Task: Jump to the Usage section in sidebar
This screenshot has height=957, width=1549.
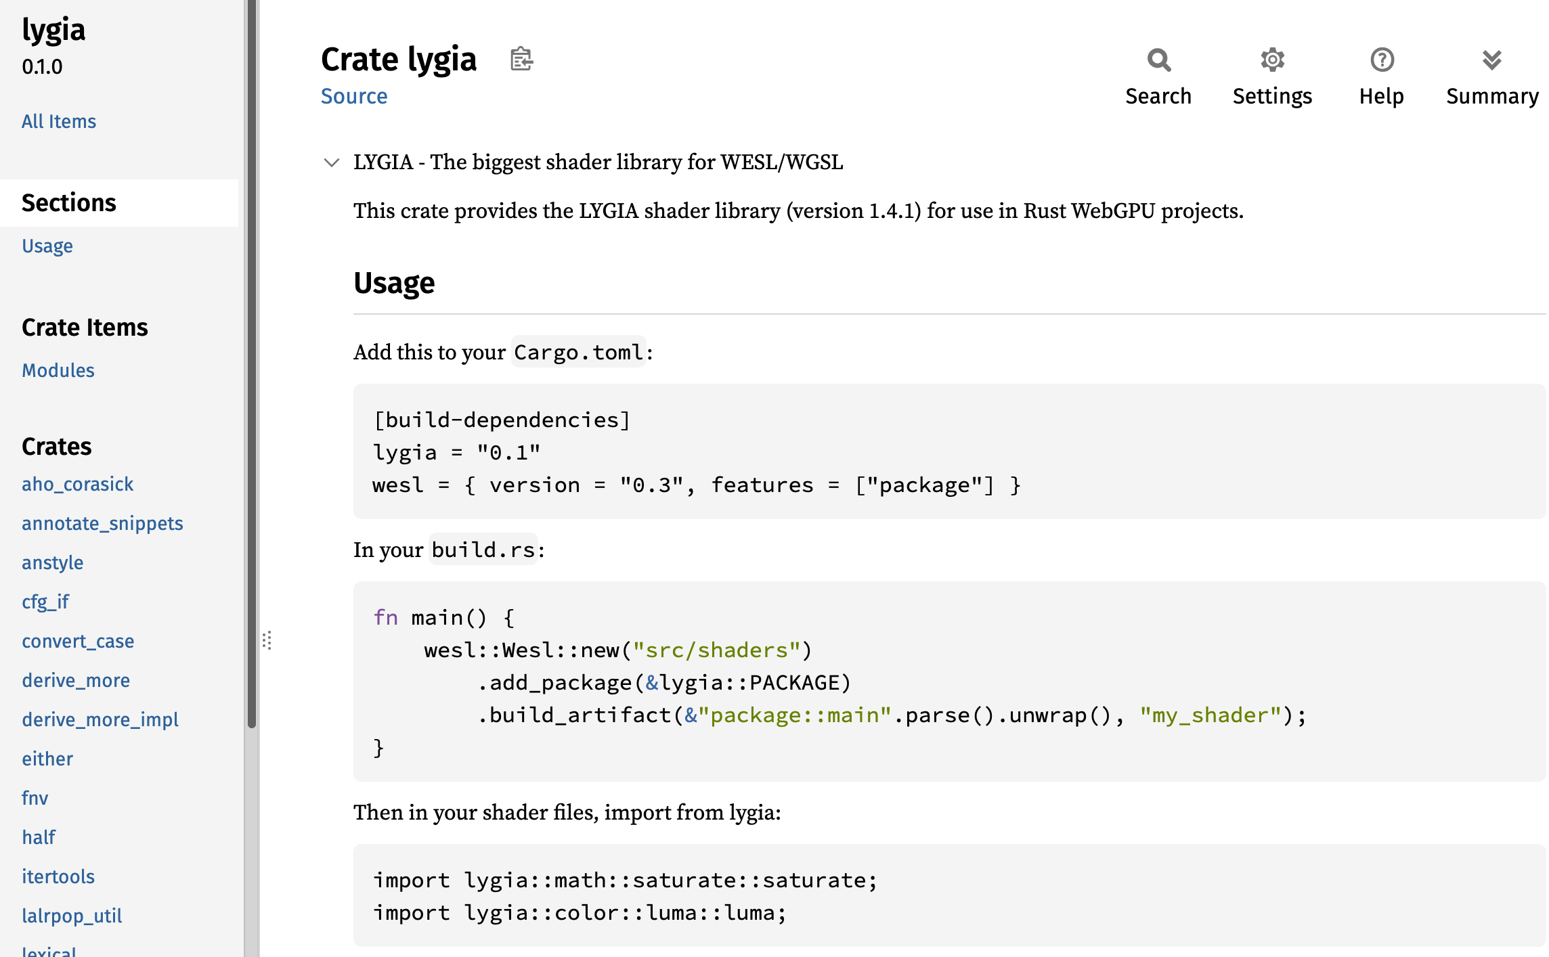Action: [47, 246]
